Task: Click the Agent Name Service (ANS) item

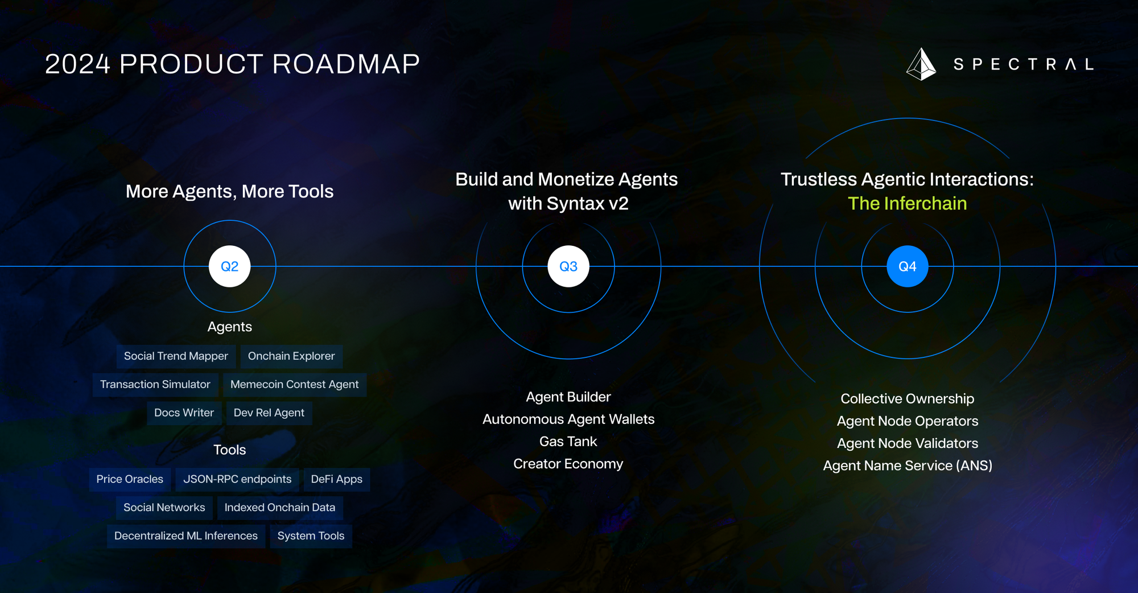Action: coord(908,466)
